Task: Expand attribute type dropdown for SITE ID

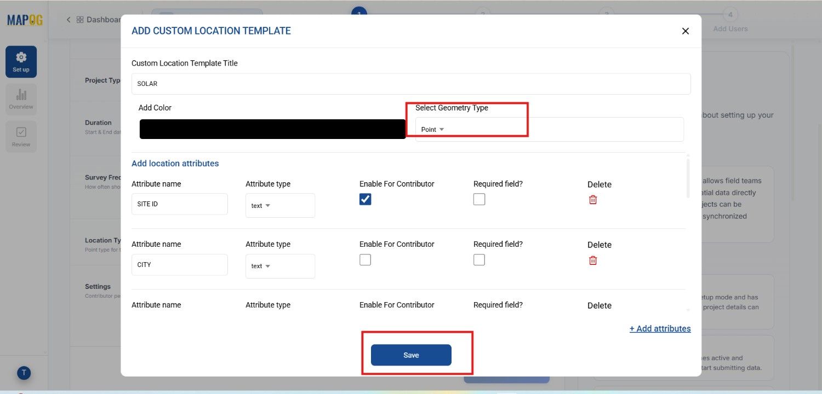Action: pos(261,206)
